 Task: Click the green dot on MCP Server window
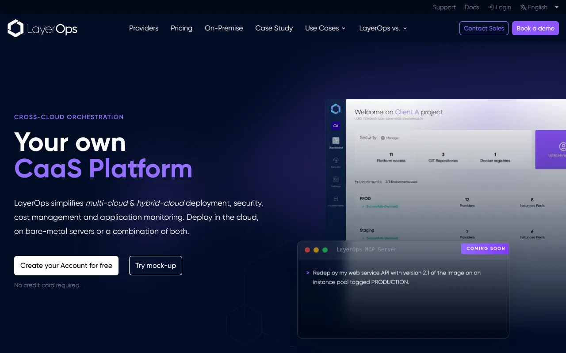click(x=325, y=250)
